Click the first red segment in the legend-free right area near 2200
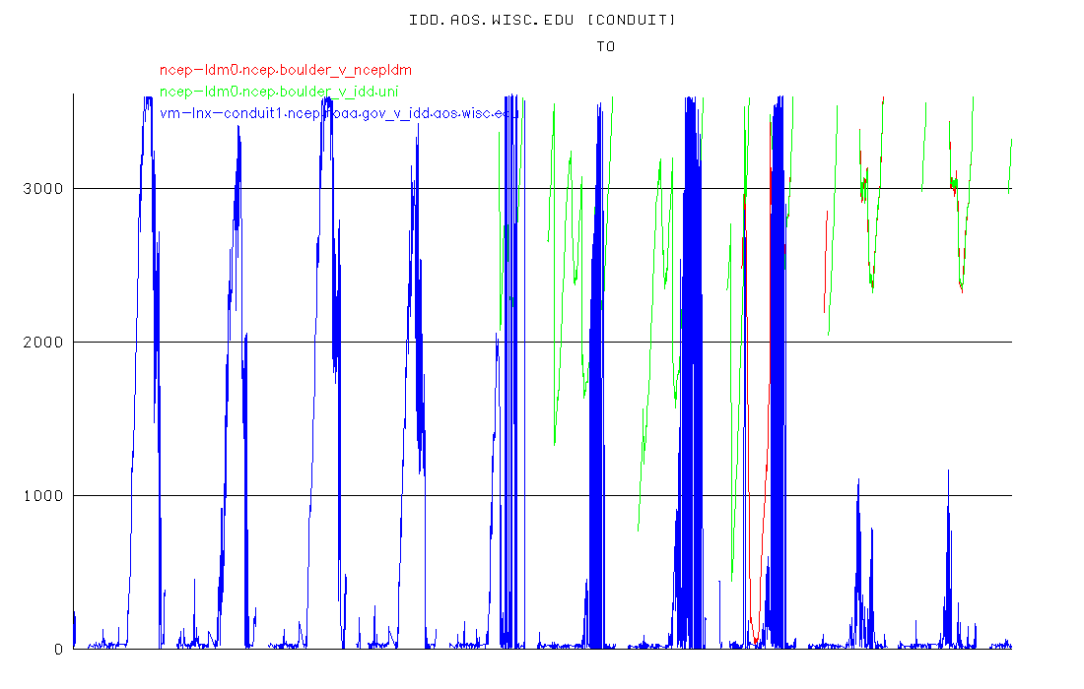The image size is (1084, 689). point(825,295)
